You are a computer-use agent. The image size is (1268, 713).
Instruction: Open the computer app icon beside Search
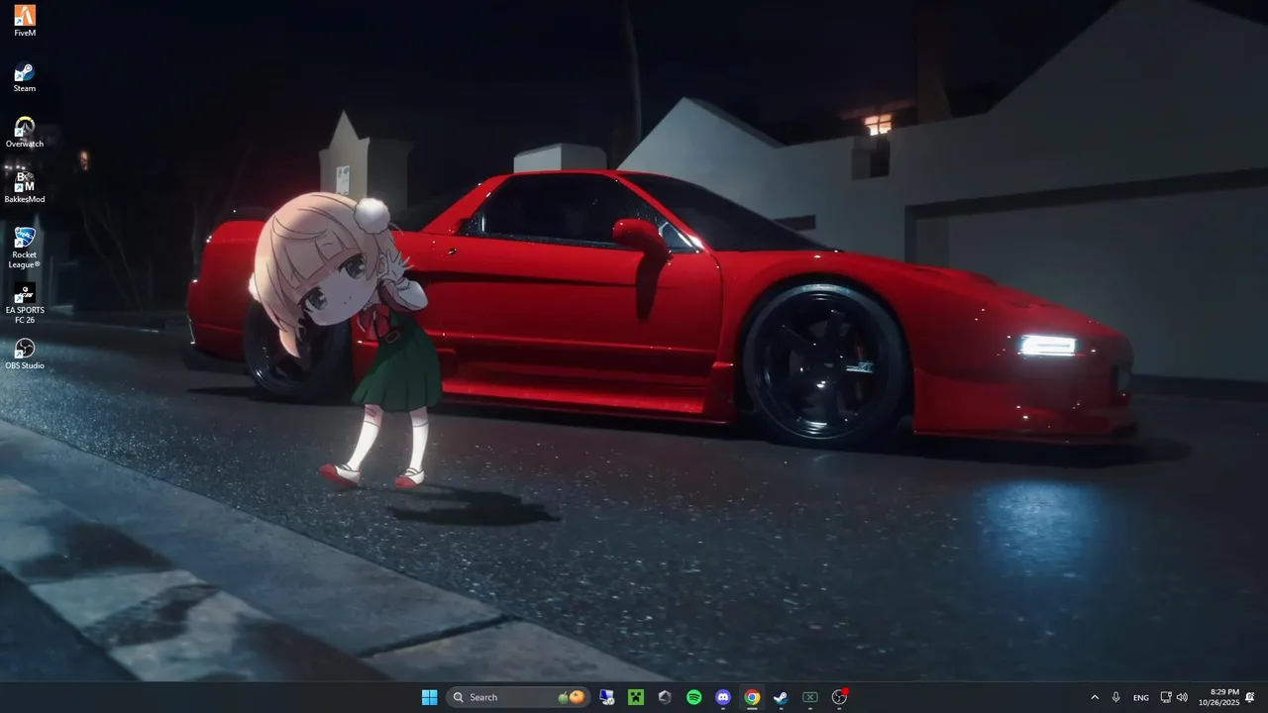point(607,697)
